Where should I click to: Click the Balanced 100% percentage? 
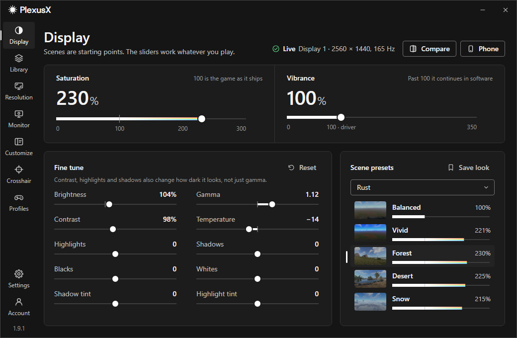tap(483, 208)
